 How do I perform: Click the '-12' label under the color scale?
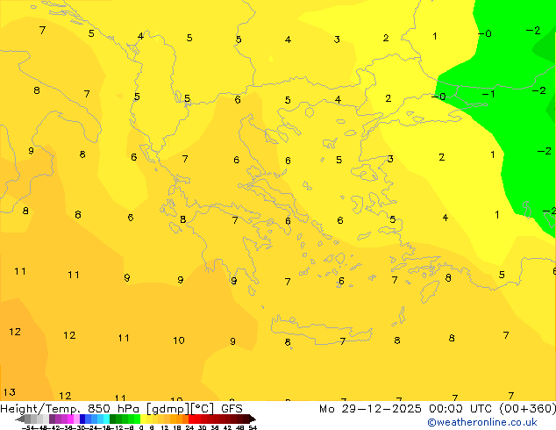pyautogui.click(x=116, y=428)
